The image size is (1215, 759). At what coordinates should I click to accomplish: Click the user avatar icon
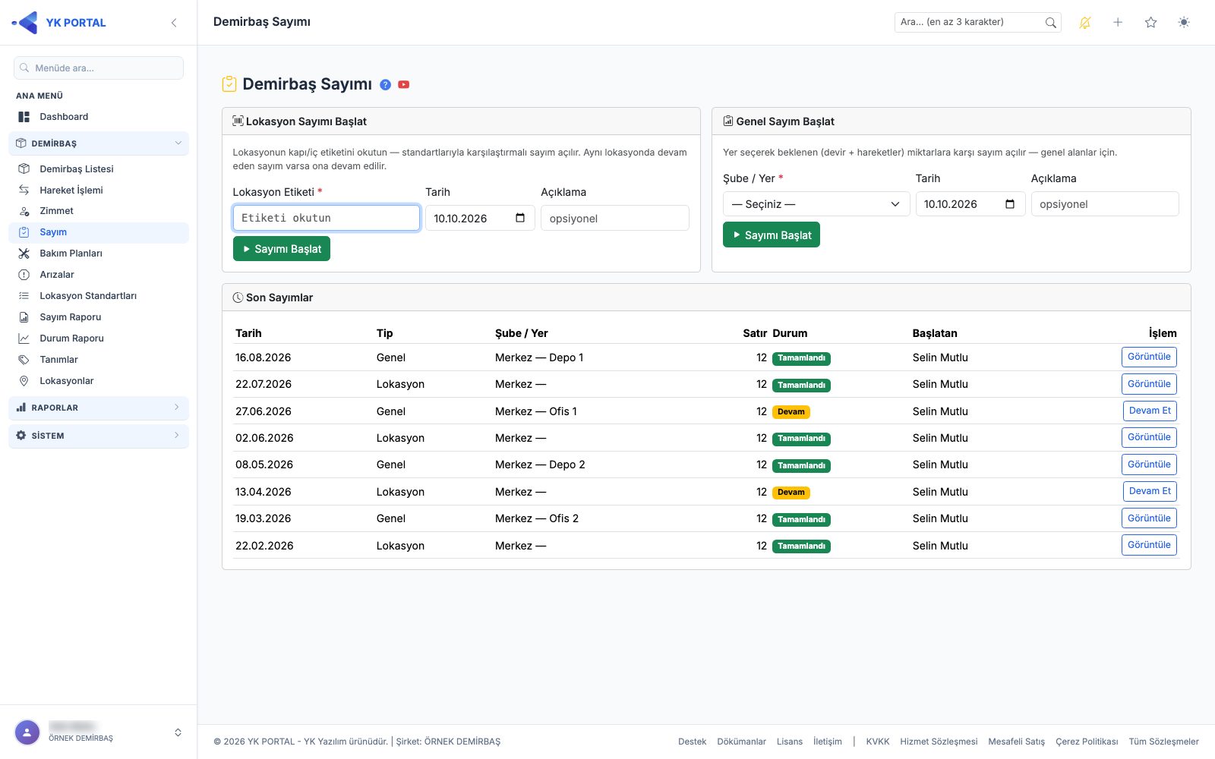coord(27,732)
